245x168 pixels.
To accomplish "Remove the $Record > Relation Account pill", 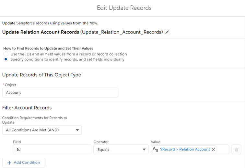I will tap(213, 150).
